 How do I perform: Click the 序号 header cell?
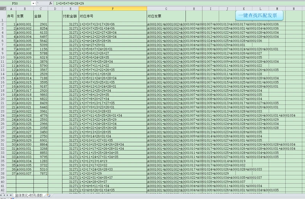[x=11, y=16]
